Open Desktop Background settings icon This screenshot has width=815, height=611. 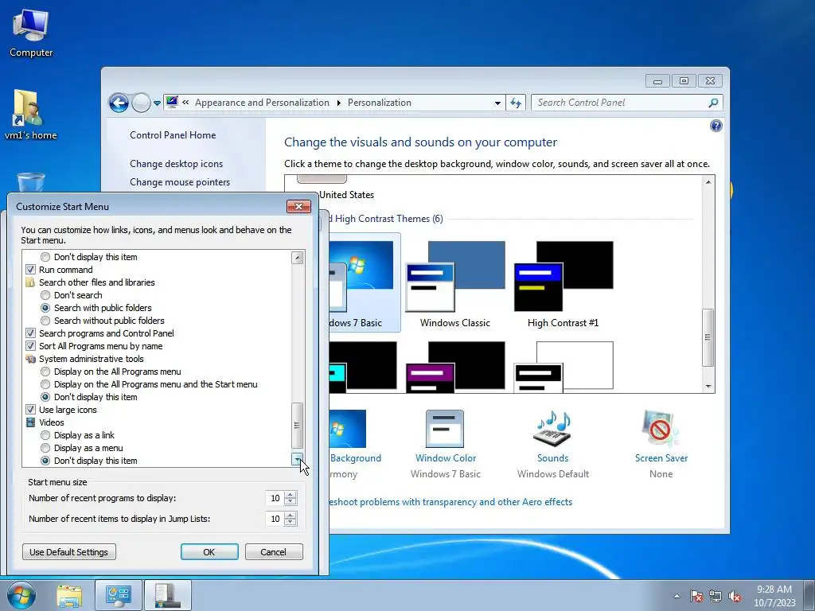point(347,429)
